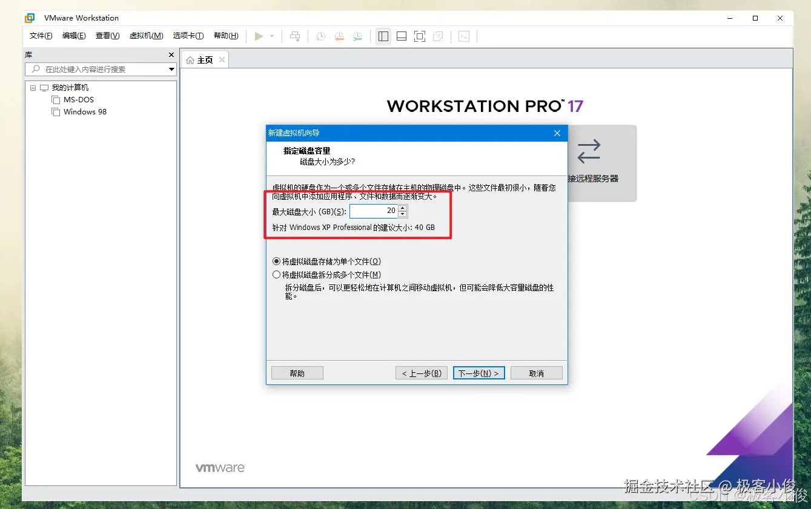Select 我的计算机 in the library
811x509 pixels.
click(x=70, y=88)
